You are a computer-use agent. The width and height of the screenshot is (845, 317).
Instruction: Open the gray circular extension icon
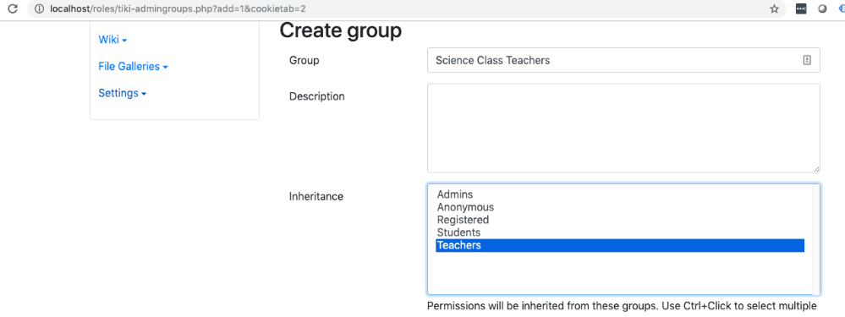click(822, 9)
